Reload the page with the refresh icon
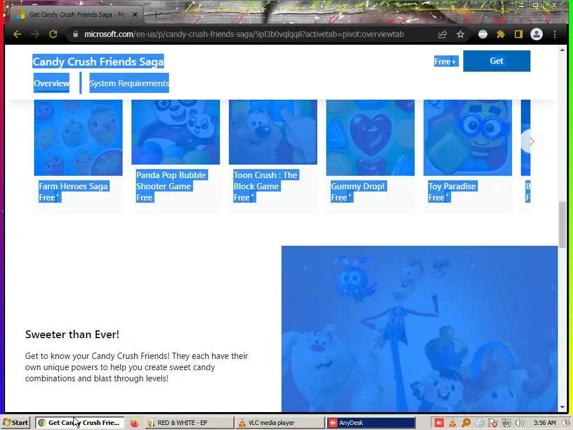The height and width of the screenshot is (430, 573). [53, 34]
